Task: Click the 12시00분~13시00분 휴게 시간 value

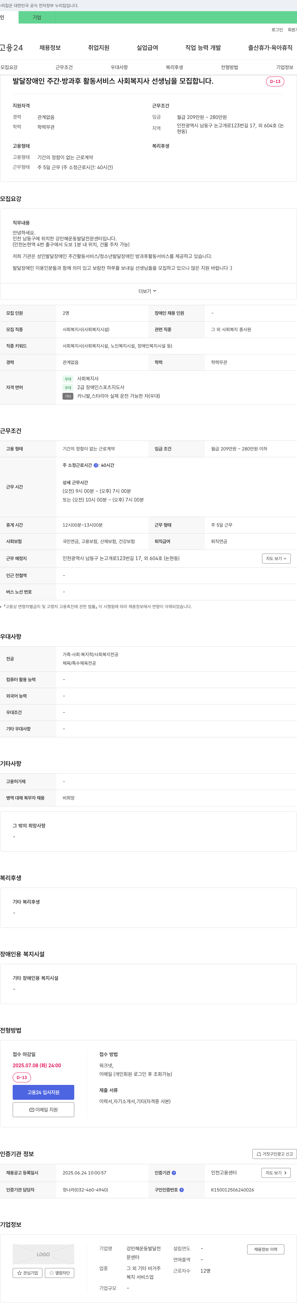Action: tap(82, 525)
